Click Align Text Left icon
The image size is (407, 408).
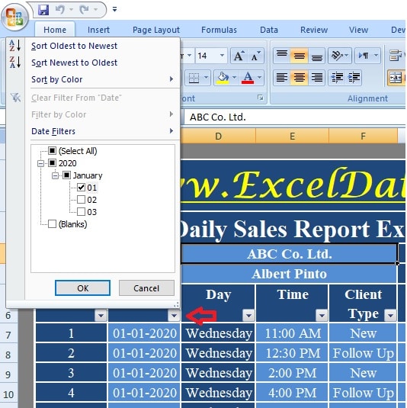pos(282,78)
